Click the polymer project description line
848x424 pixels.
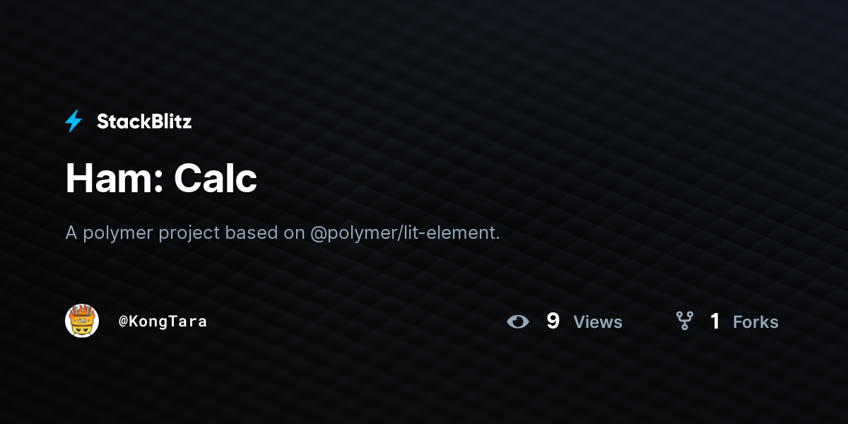pos(283,232)
